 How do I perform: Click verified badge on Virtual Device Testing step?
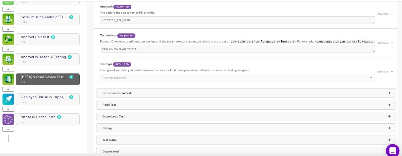coord(71,77)
